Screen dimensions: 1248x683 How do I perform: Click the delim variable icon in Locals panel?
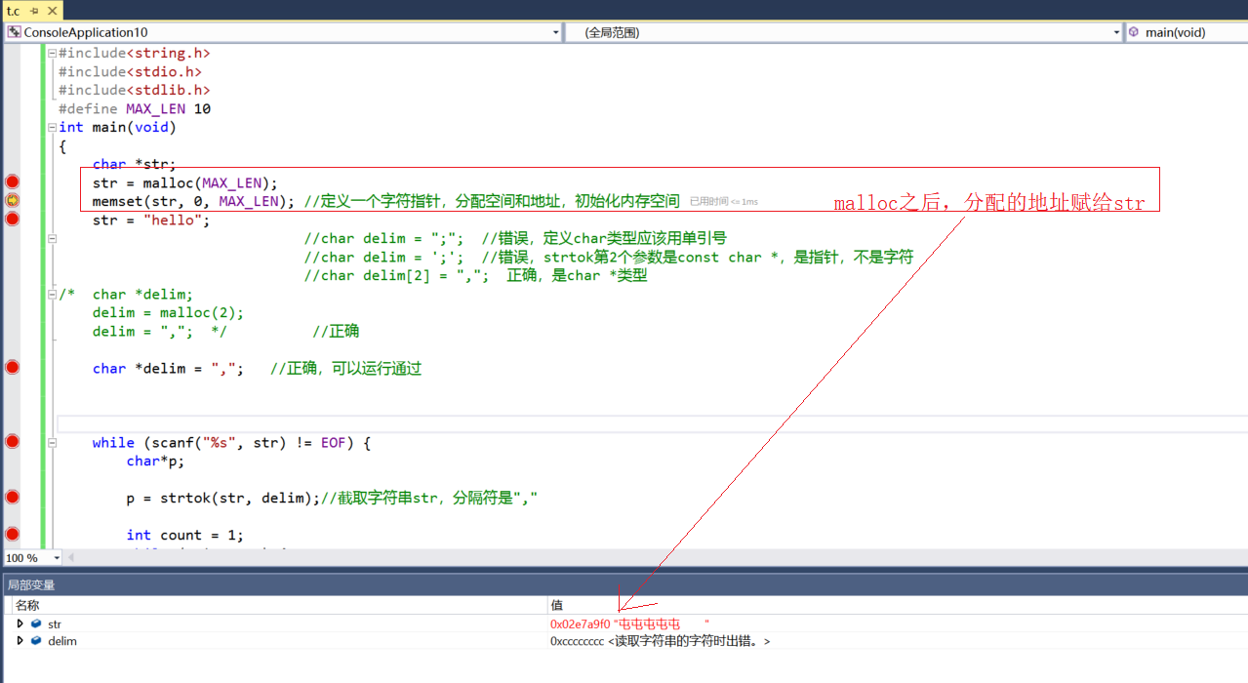coord(35,641)
